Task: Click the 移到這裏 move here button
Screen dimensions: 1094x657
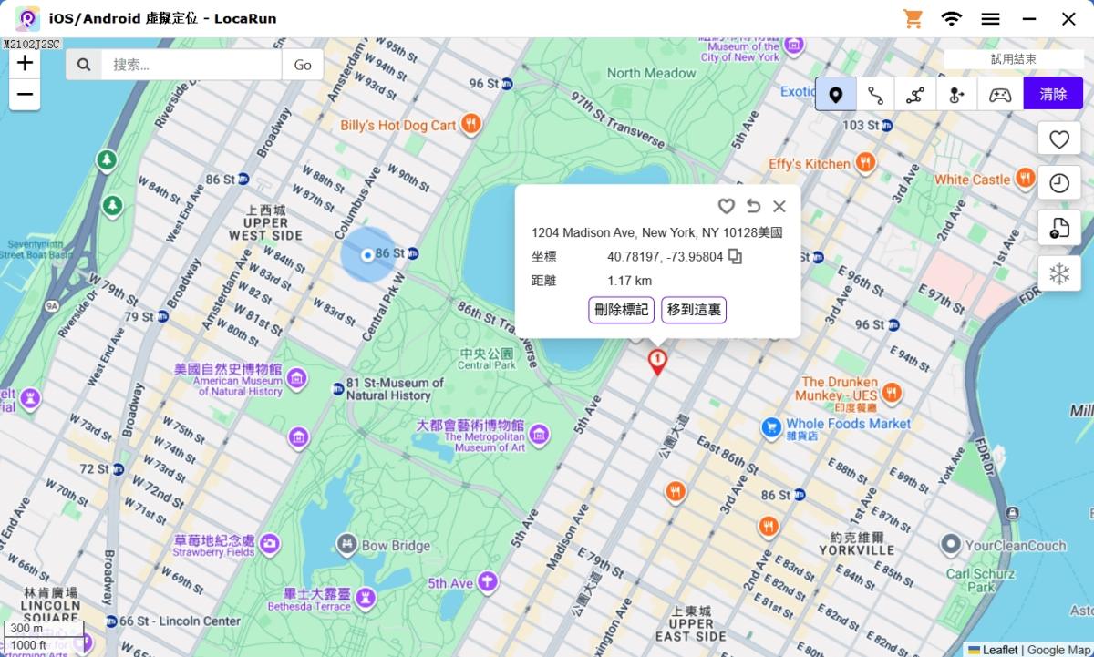Action: click(694, 310)
